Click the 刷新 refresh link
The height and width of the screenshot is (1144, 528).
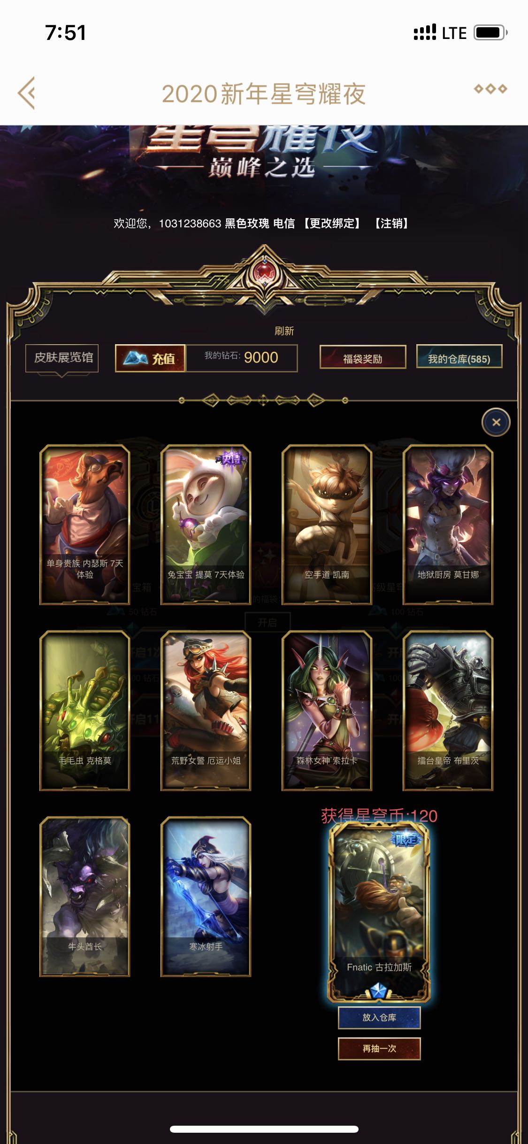(x=284, y=331)
